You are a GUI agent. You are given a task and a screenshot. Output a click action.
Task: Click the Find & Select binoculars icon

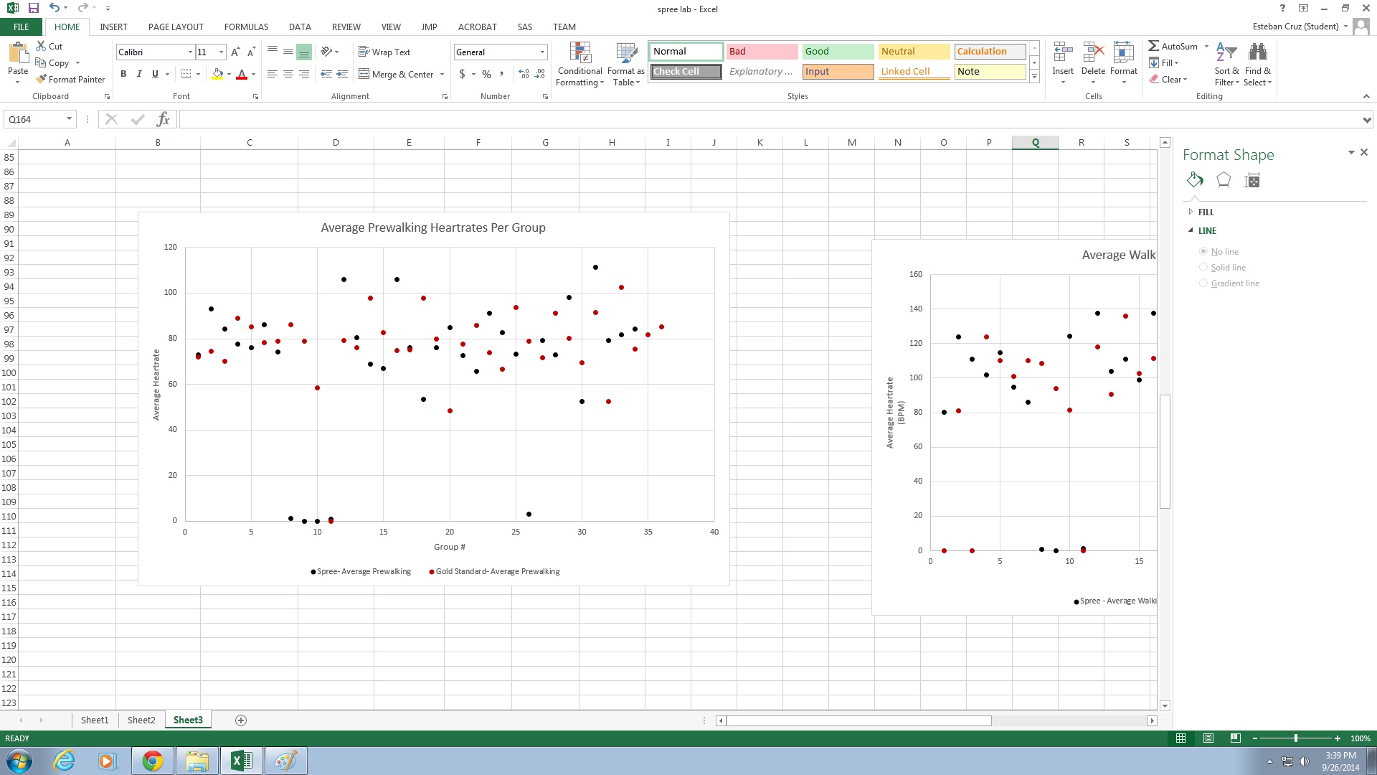click(1257, 53)
